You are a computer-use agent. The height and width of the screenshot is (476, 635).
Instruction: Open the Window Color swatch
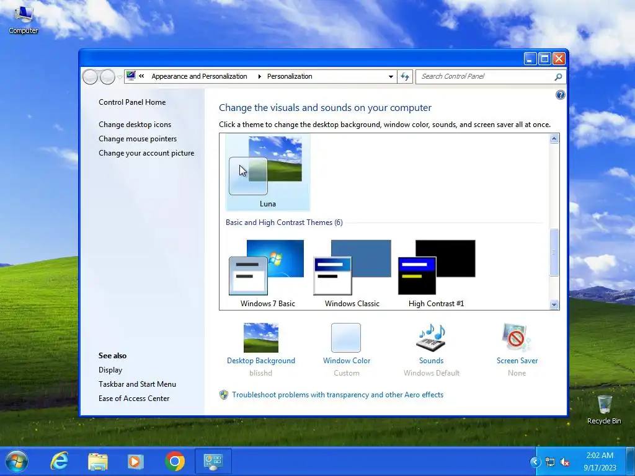[x=346, y=338]
